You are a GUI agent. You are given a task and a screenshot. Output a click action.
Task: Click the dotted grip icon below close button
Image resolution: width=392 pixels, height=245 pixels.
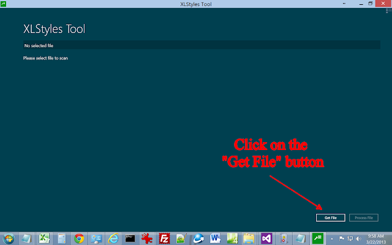(x=388, y=11)
